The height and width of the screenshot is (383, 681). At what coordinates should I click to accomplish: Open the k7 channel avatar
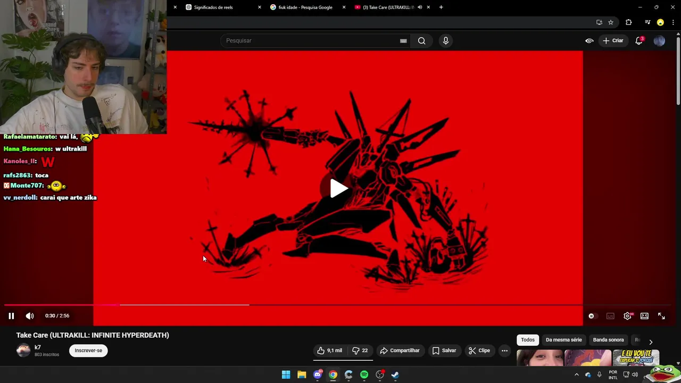point(23,350)
